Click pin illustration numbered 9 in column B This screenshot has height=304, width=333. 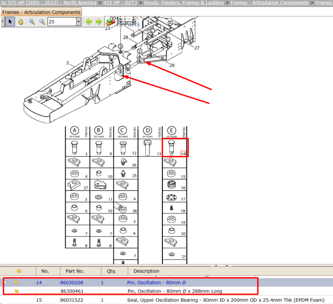(99, 148)
